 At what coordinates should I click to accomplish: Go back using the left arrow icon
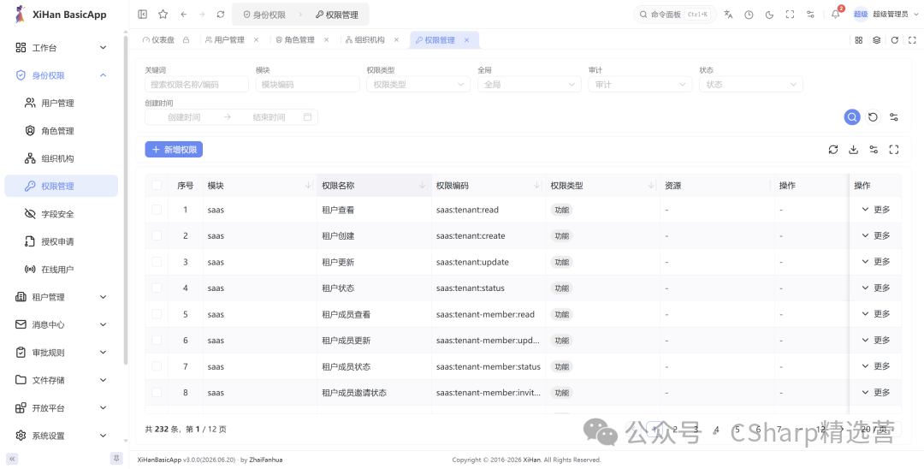point(184,15)
